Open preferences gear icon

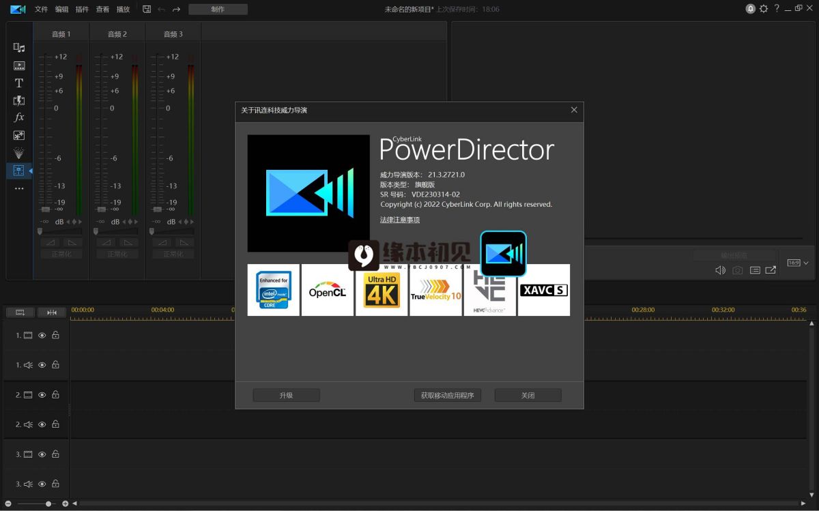tap(764, 9)
